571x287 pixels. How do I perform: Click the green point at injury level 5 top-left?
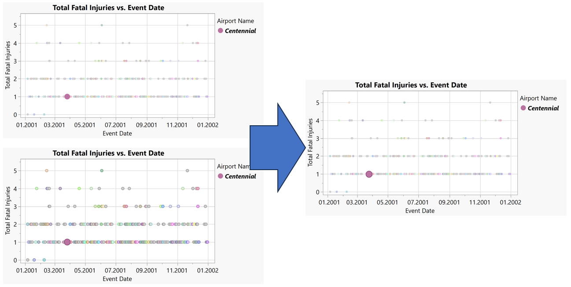coord(101,25)
